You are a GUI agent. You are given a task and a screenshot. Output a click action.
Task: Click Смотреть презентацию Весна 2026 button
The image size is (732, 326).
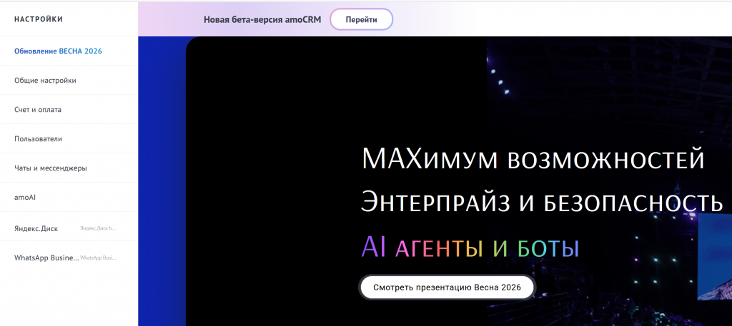click(x=447, y=287)
